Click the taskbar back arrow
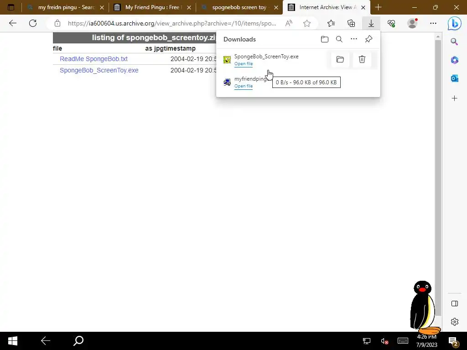 45,341
